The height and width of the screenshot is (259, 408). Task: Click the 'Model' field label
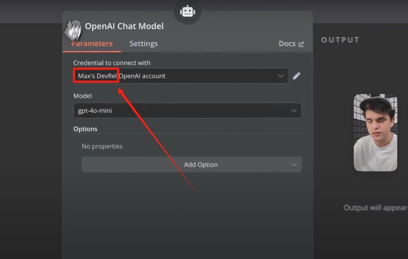point(82,96)
